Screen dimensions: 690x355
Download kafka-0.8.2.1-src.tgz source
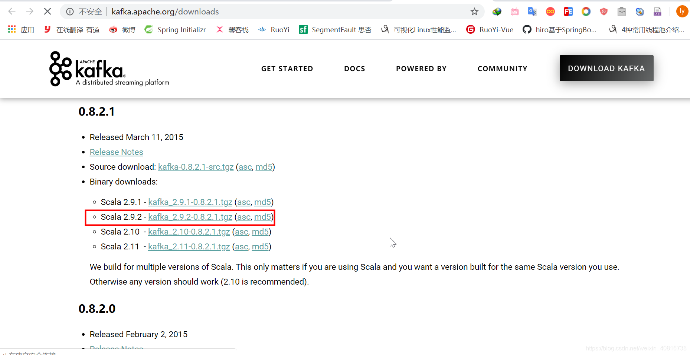click(196, 167)
